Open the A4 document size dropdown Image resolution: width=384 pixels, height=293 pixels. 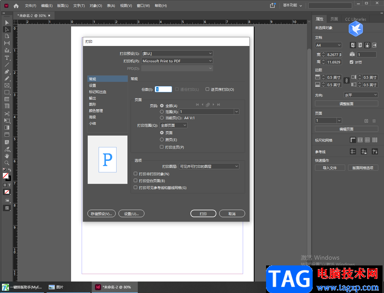[328, 45]
